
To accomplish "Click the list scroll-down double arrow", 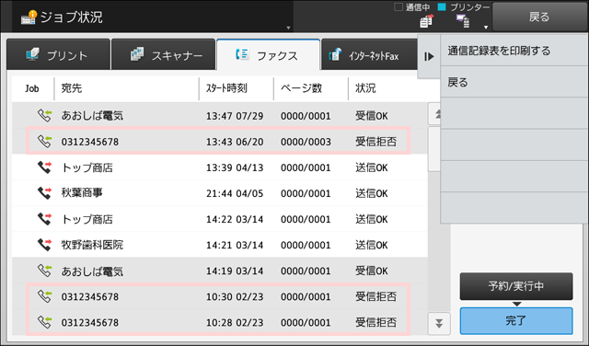I will click(x=439, y=323).
